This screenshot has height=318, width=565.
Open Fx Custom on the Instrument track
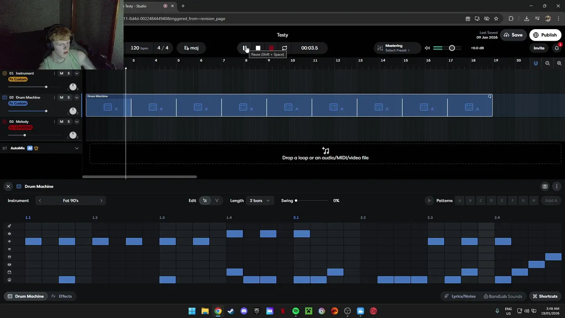(x=18, y=79)
